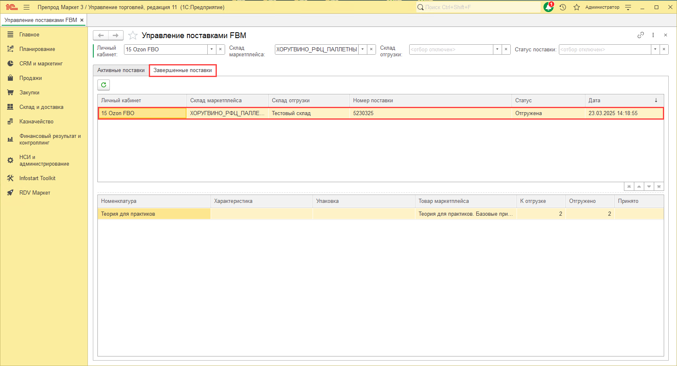Open more actions three-dot menu
This screenshot has width=677, height=366.
pyautogui.click(x=653, y=35)
